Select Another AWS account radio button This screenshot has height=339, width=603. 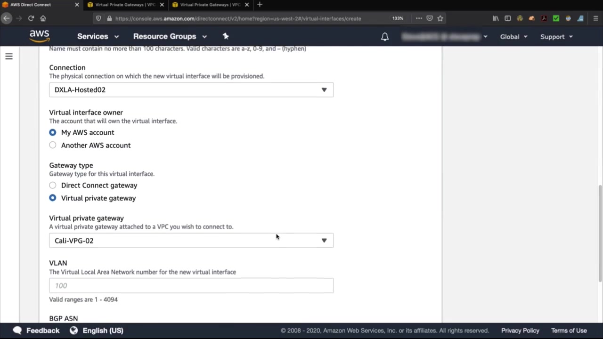pyautogui.click(x=53, y=145)
